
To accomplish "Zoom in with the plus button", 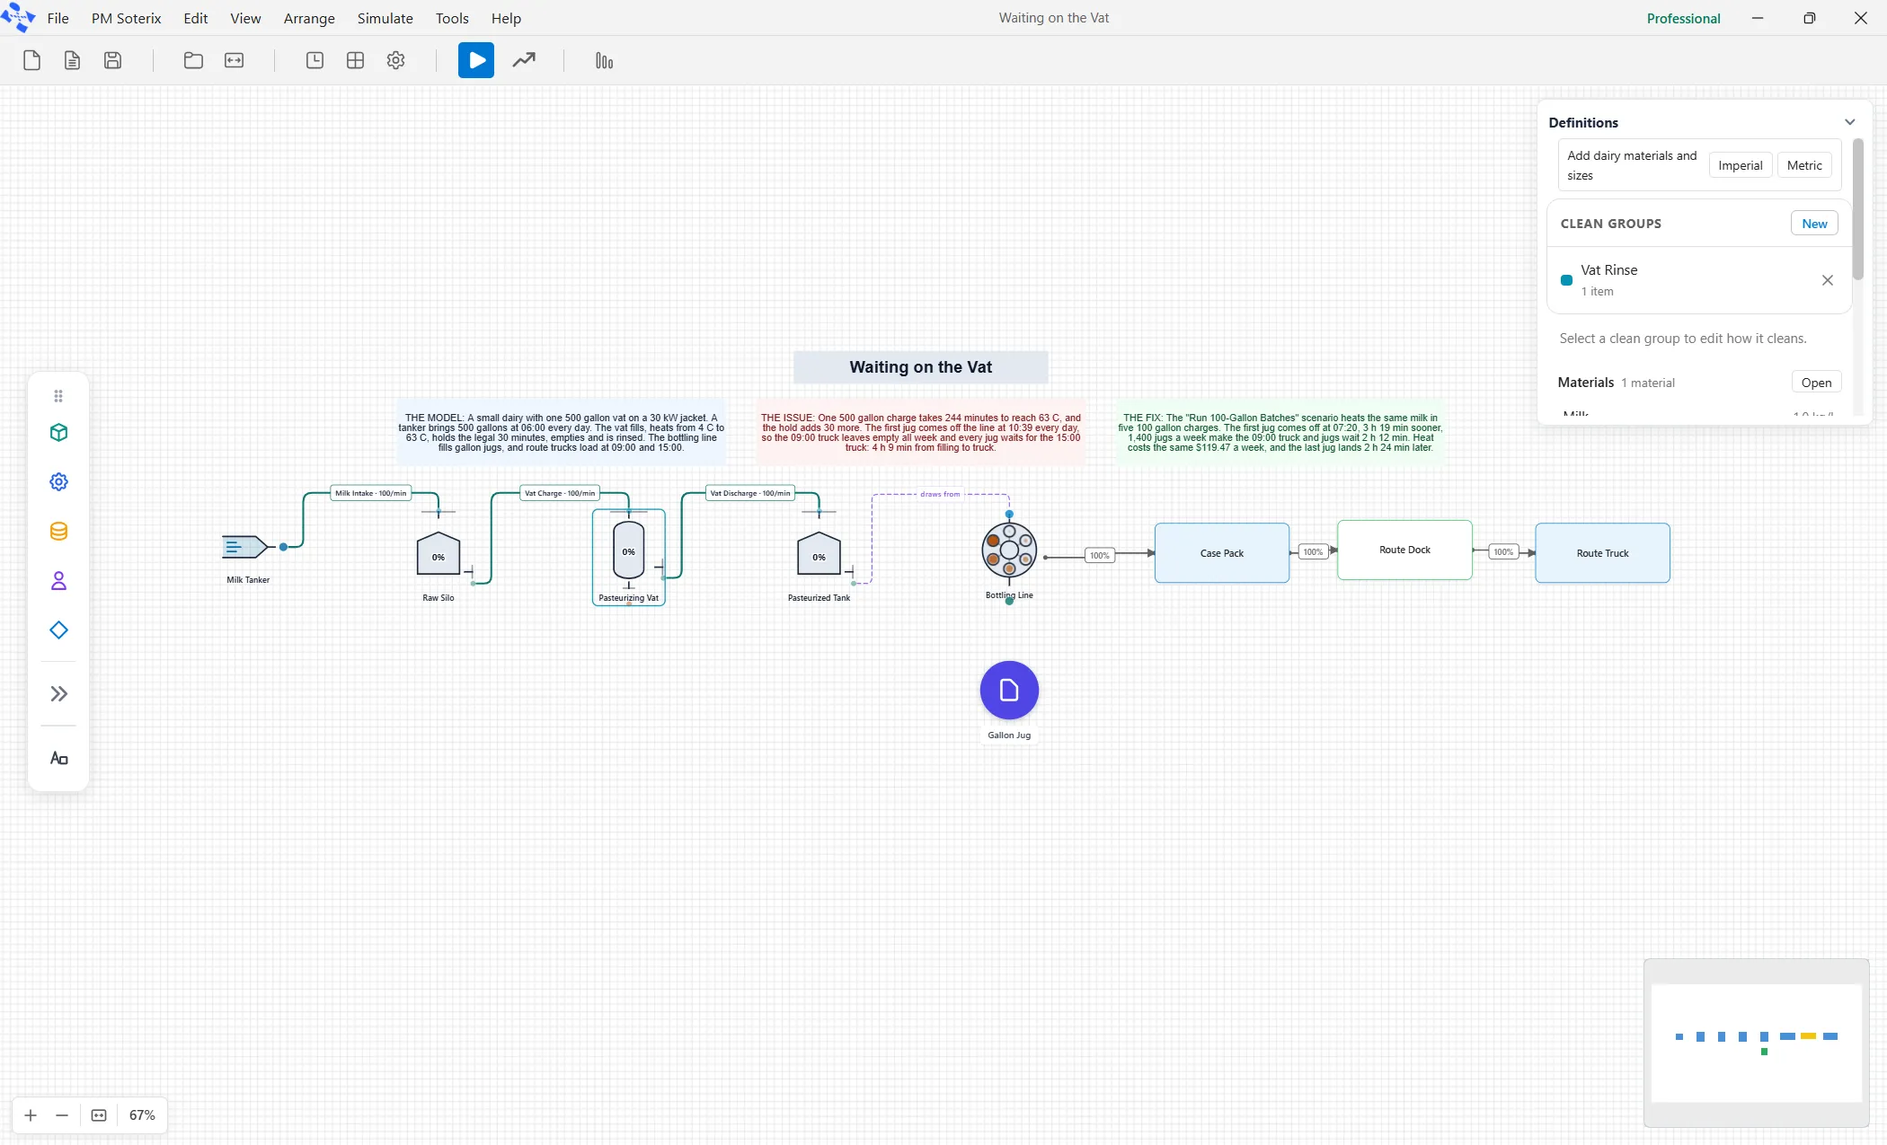I will point(31,1115).
